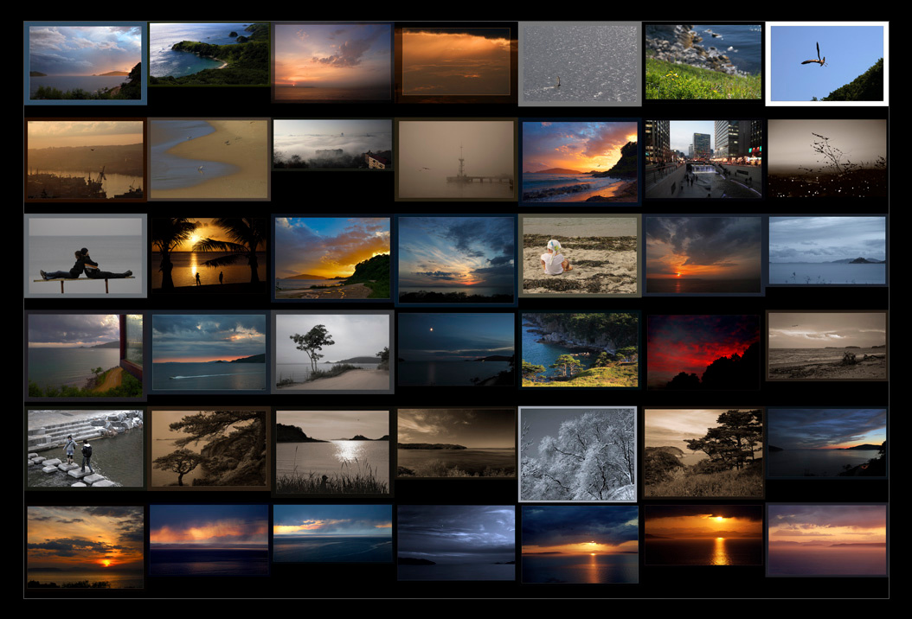This screenshot has height=619, width=912.
Task: Open the grey sparkling water surface photo
Action: pos(580,64)
